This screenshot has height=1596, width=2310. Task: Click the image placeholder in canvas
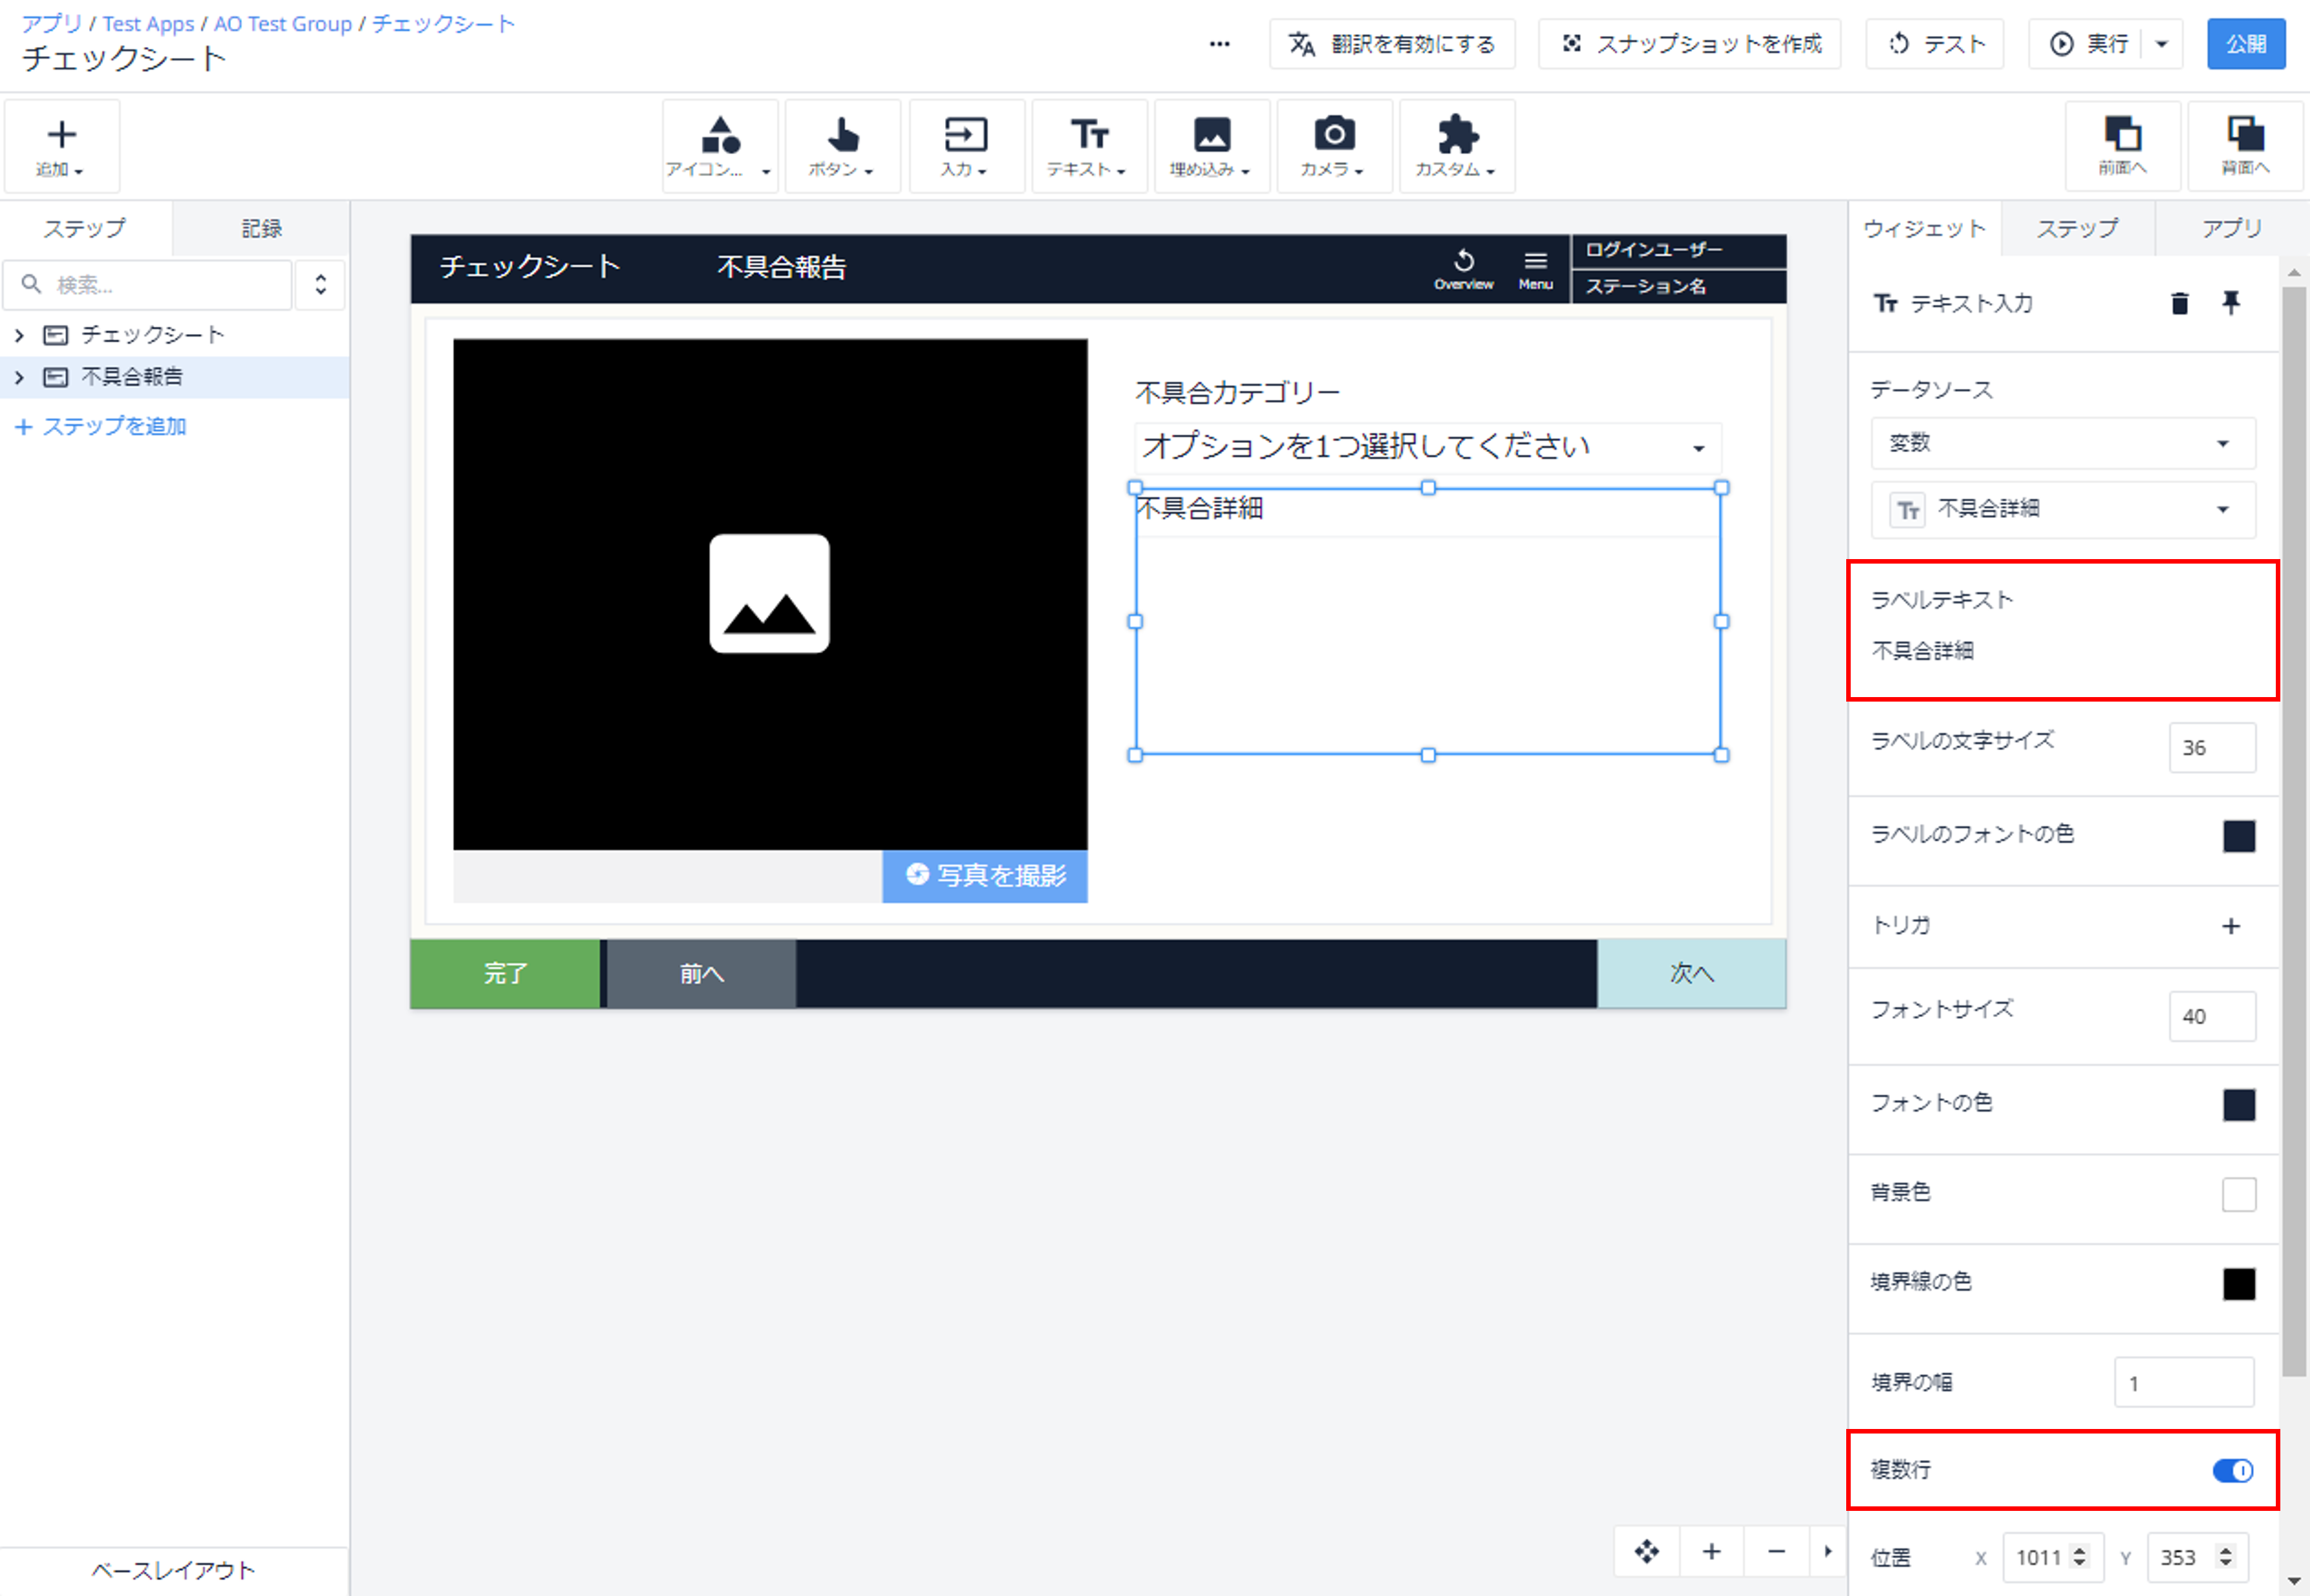[x=770, y=594]
